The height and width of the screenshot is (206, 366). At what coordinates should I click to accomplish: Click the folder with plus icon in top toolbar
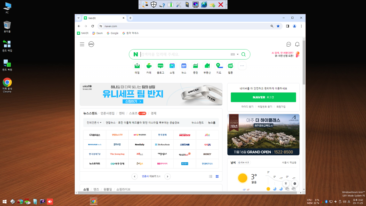pyautogui.click(x=212, y=5)
